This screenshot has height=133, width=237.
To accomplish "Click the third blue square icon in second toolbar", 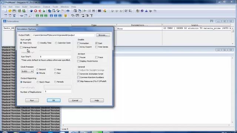I will pos(60,16).
